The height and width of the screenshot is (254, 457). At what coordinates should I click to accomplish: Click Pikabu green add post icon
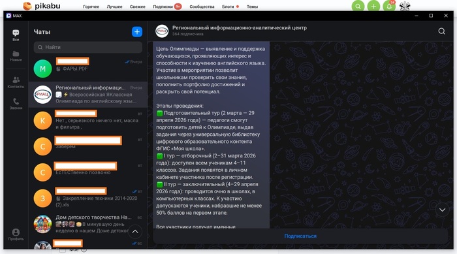click(x=373, y=6)
